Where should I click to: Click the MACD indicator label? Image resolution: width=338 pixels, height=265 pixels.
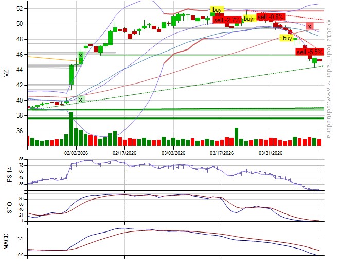pyautogui.click(x=6, y=242)
